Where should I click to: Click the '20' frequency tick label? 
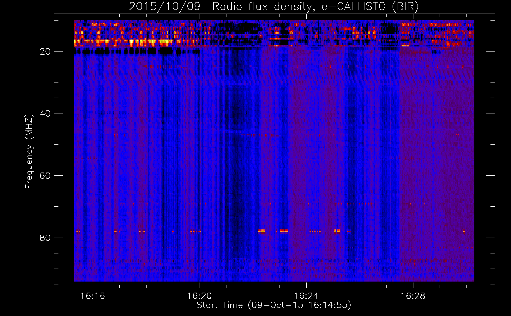click(45, 52)
